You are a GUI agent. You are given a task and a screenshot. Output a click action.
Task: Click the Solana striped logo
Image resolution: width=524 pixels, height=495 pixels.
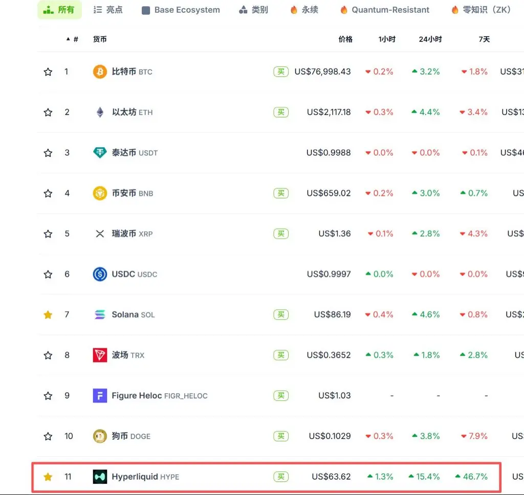click(100, 314)
